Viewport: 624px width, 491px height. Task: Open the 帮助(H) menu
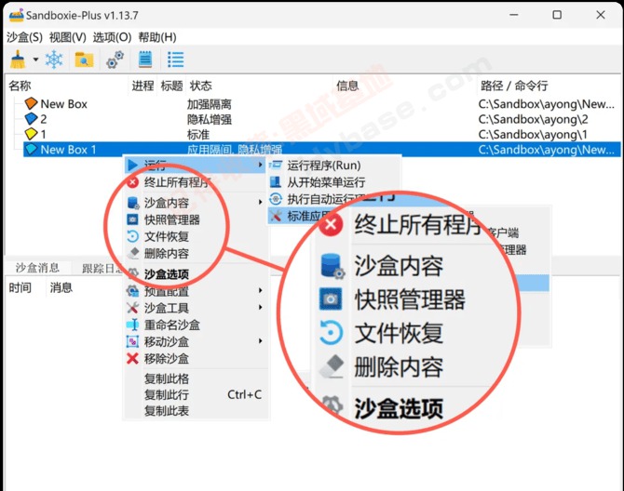point(157,37)
